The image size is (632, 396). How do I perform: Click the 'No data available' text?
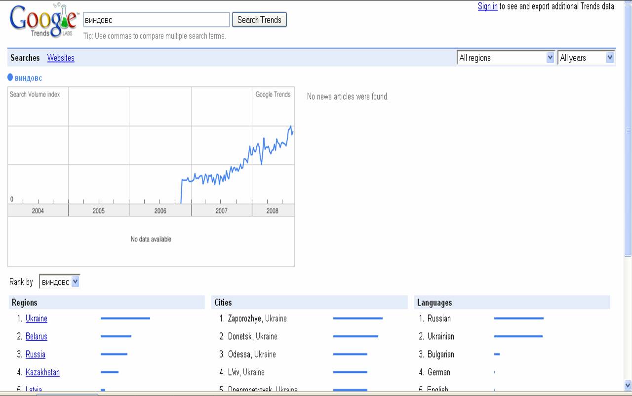point(151,239)
